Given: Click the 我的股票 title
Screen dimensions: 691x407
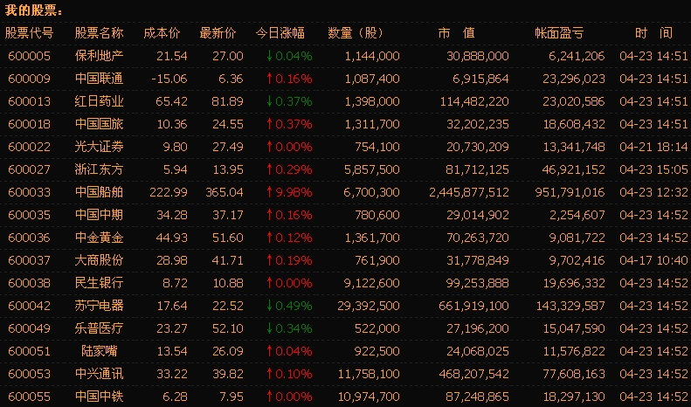Looking at the screenshot, I should coord(34,10).
